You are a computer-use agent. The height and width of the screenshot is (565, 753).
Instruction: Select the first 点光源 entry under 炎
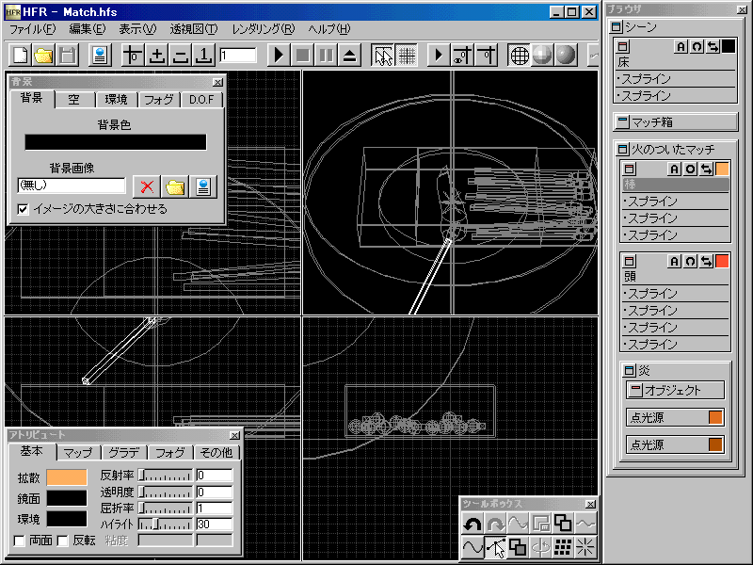(x=675, y=417)
